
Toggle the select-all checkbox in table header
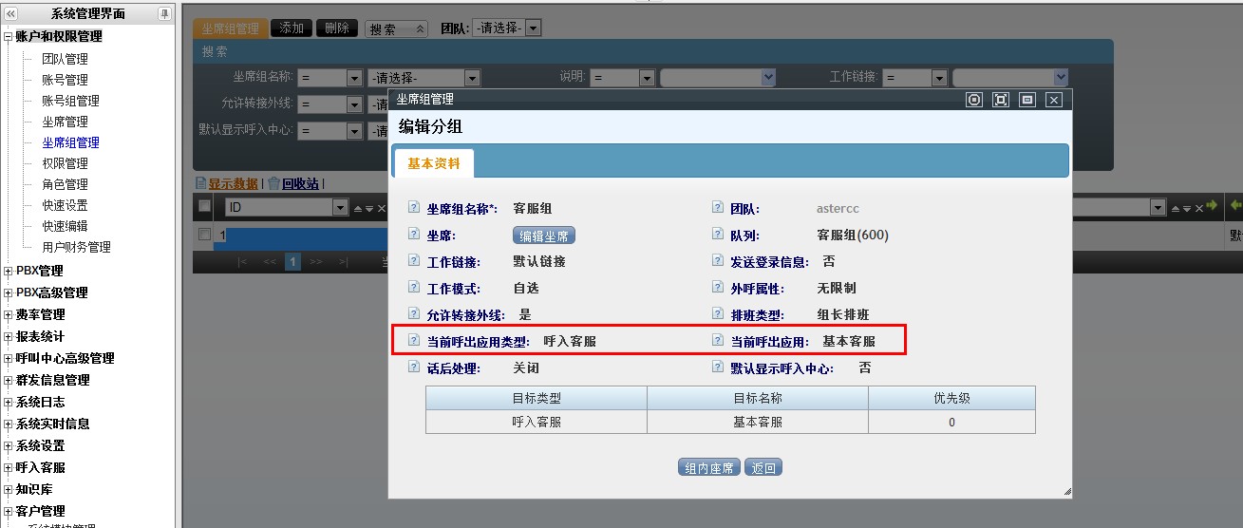point(204,207)
